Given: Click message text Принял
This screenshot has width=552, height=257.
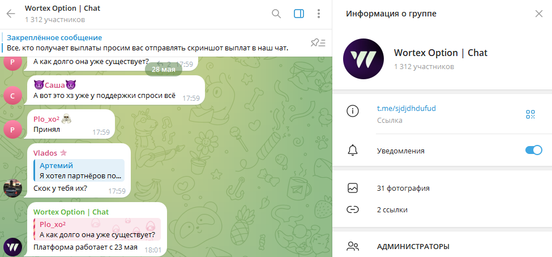Looking at the screenshot, I should [x=47, y=130].
